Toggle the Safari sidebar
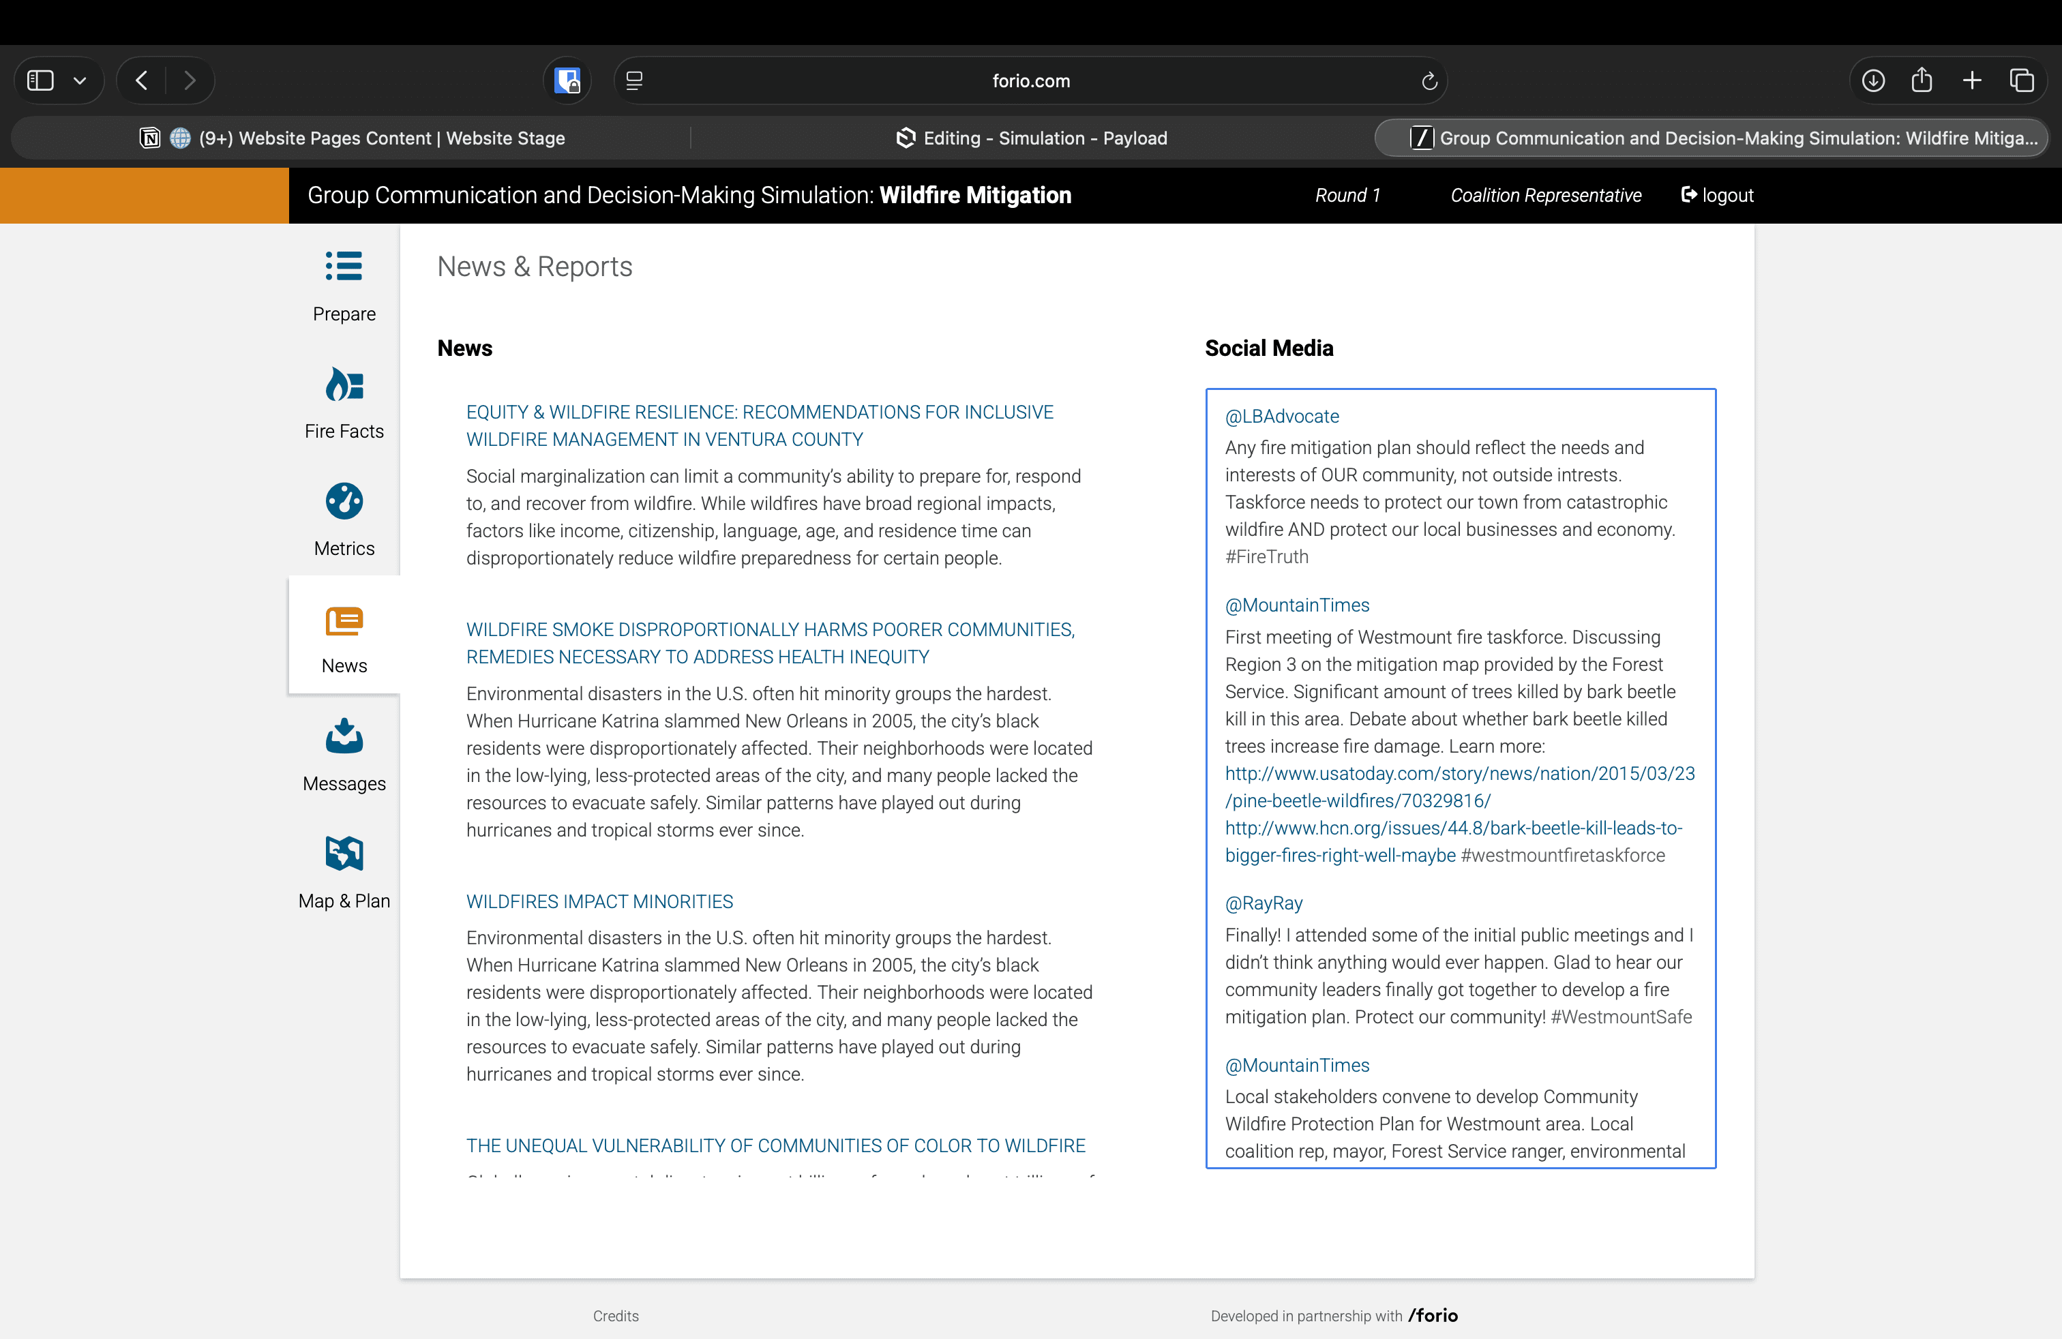This screenshot has width=2062, height=1339. [41, 80]
